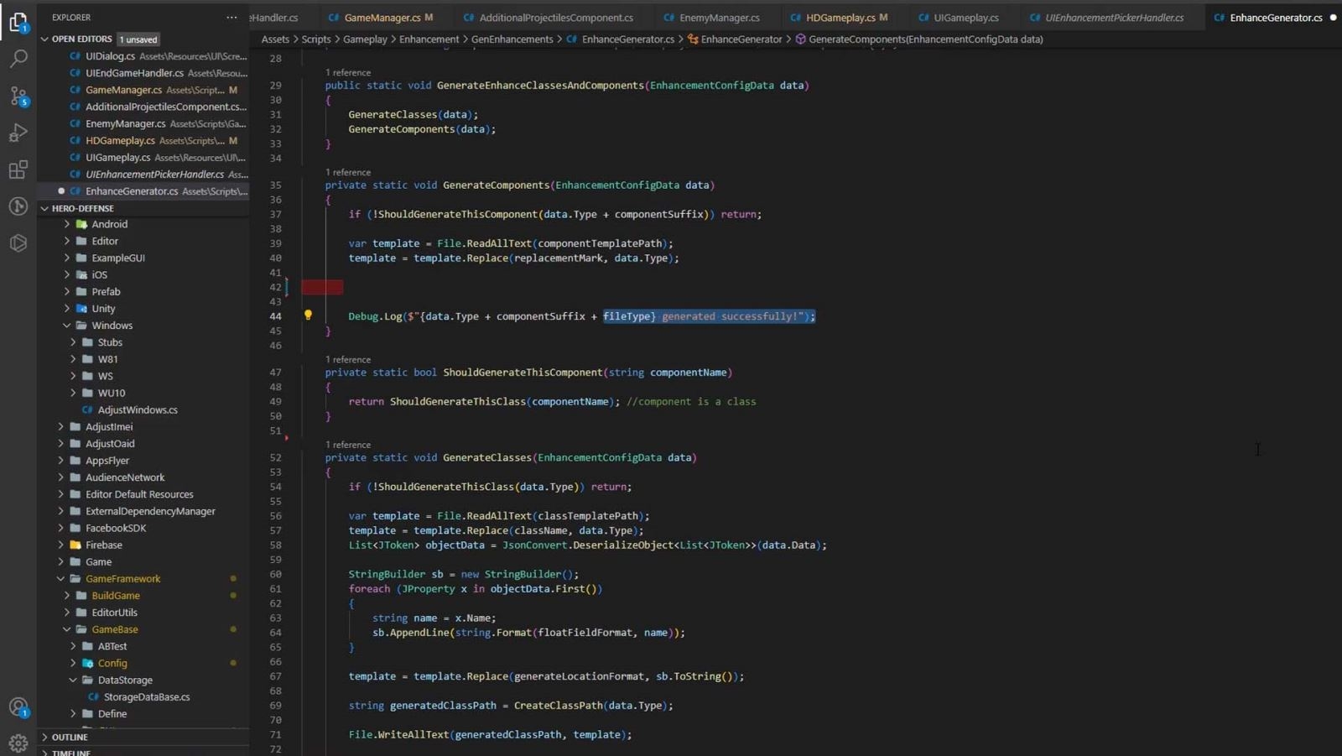The height and width of the screenshot is (756, 1342).
Task: Open UIEndGameHandler.cs from Open Editors
Action: pyautogui.click(x=143, y=72)
